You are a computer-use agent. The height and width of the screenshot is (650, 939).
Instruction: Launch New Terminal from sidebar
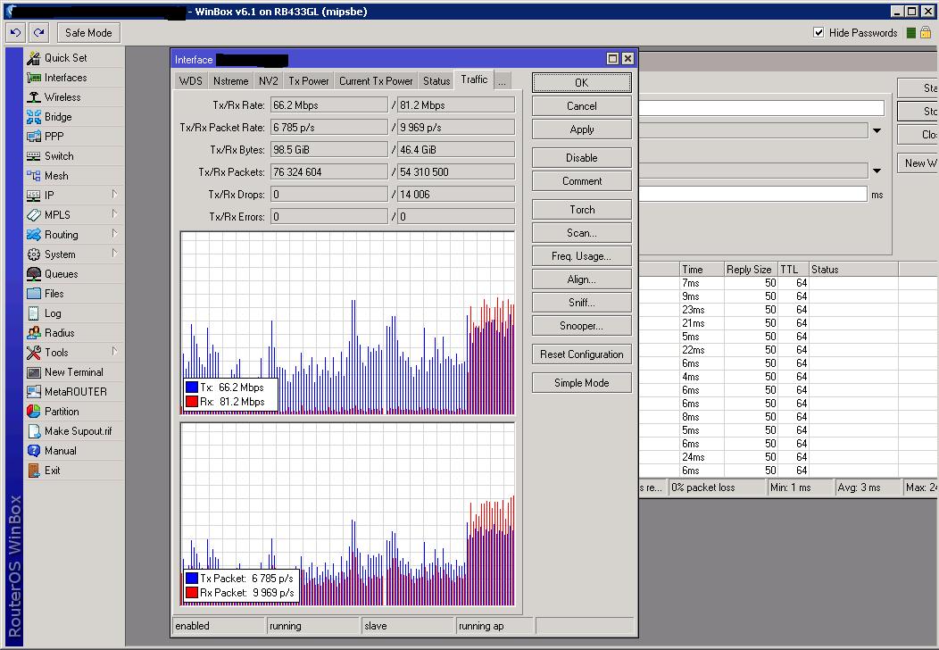[73, 372]
